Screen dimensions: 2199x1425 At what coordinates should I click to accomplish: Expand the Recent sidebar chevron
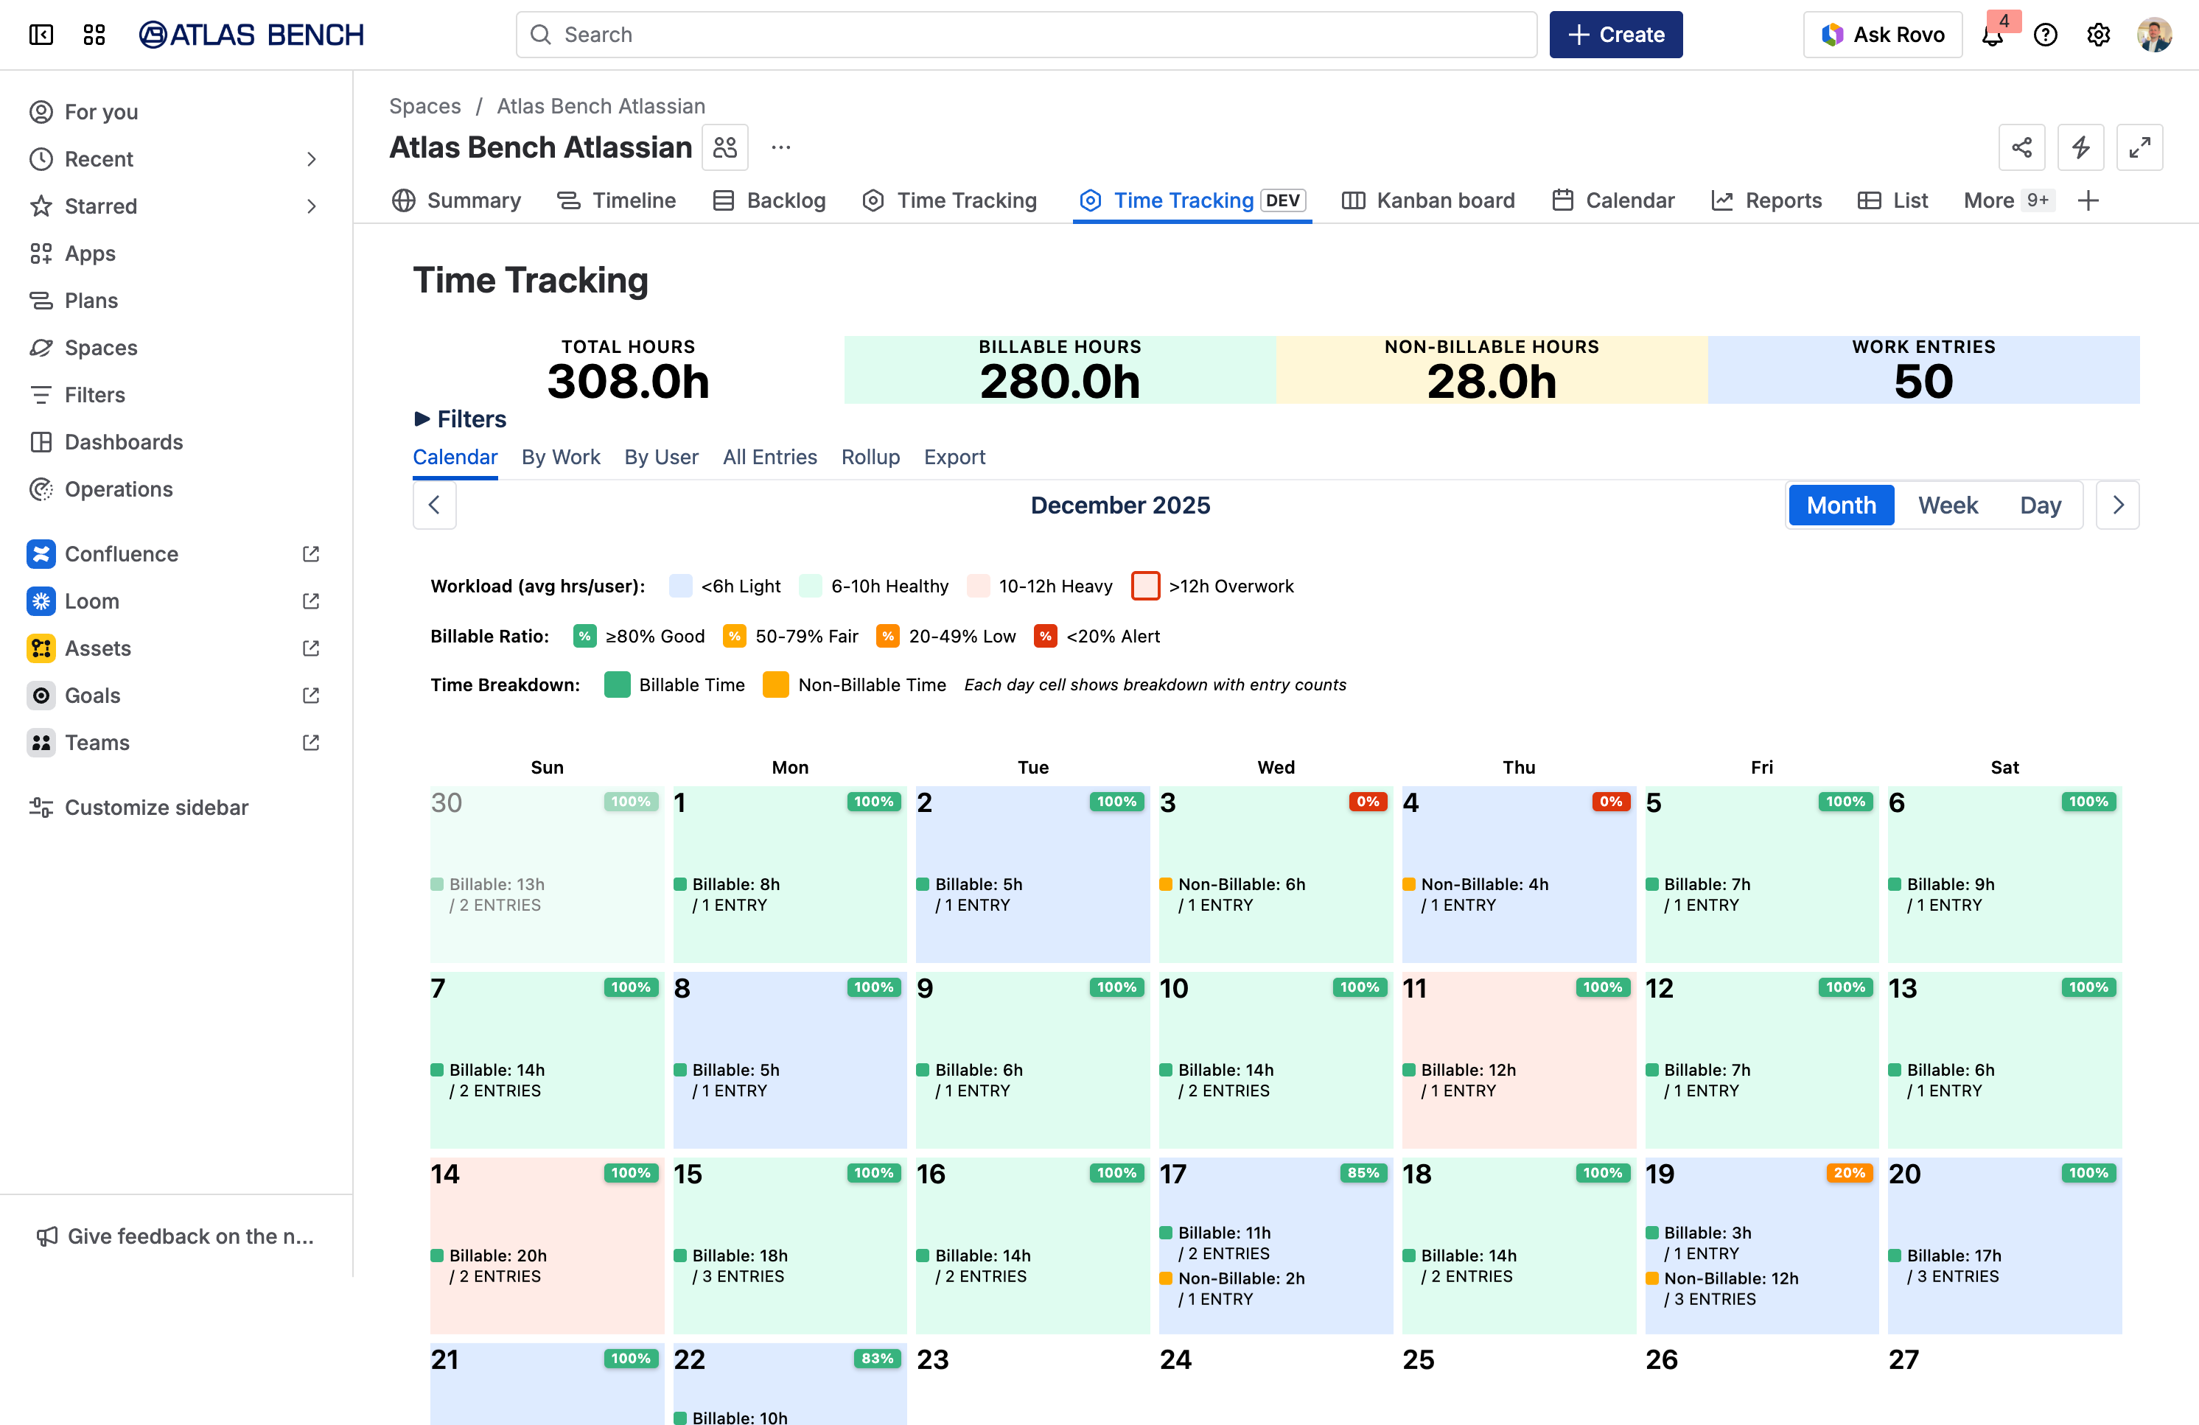(312, 159)
